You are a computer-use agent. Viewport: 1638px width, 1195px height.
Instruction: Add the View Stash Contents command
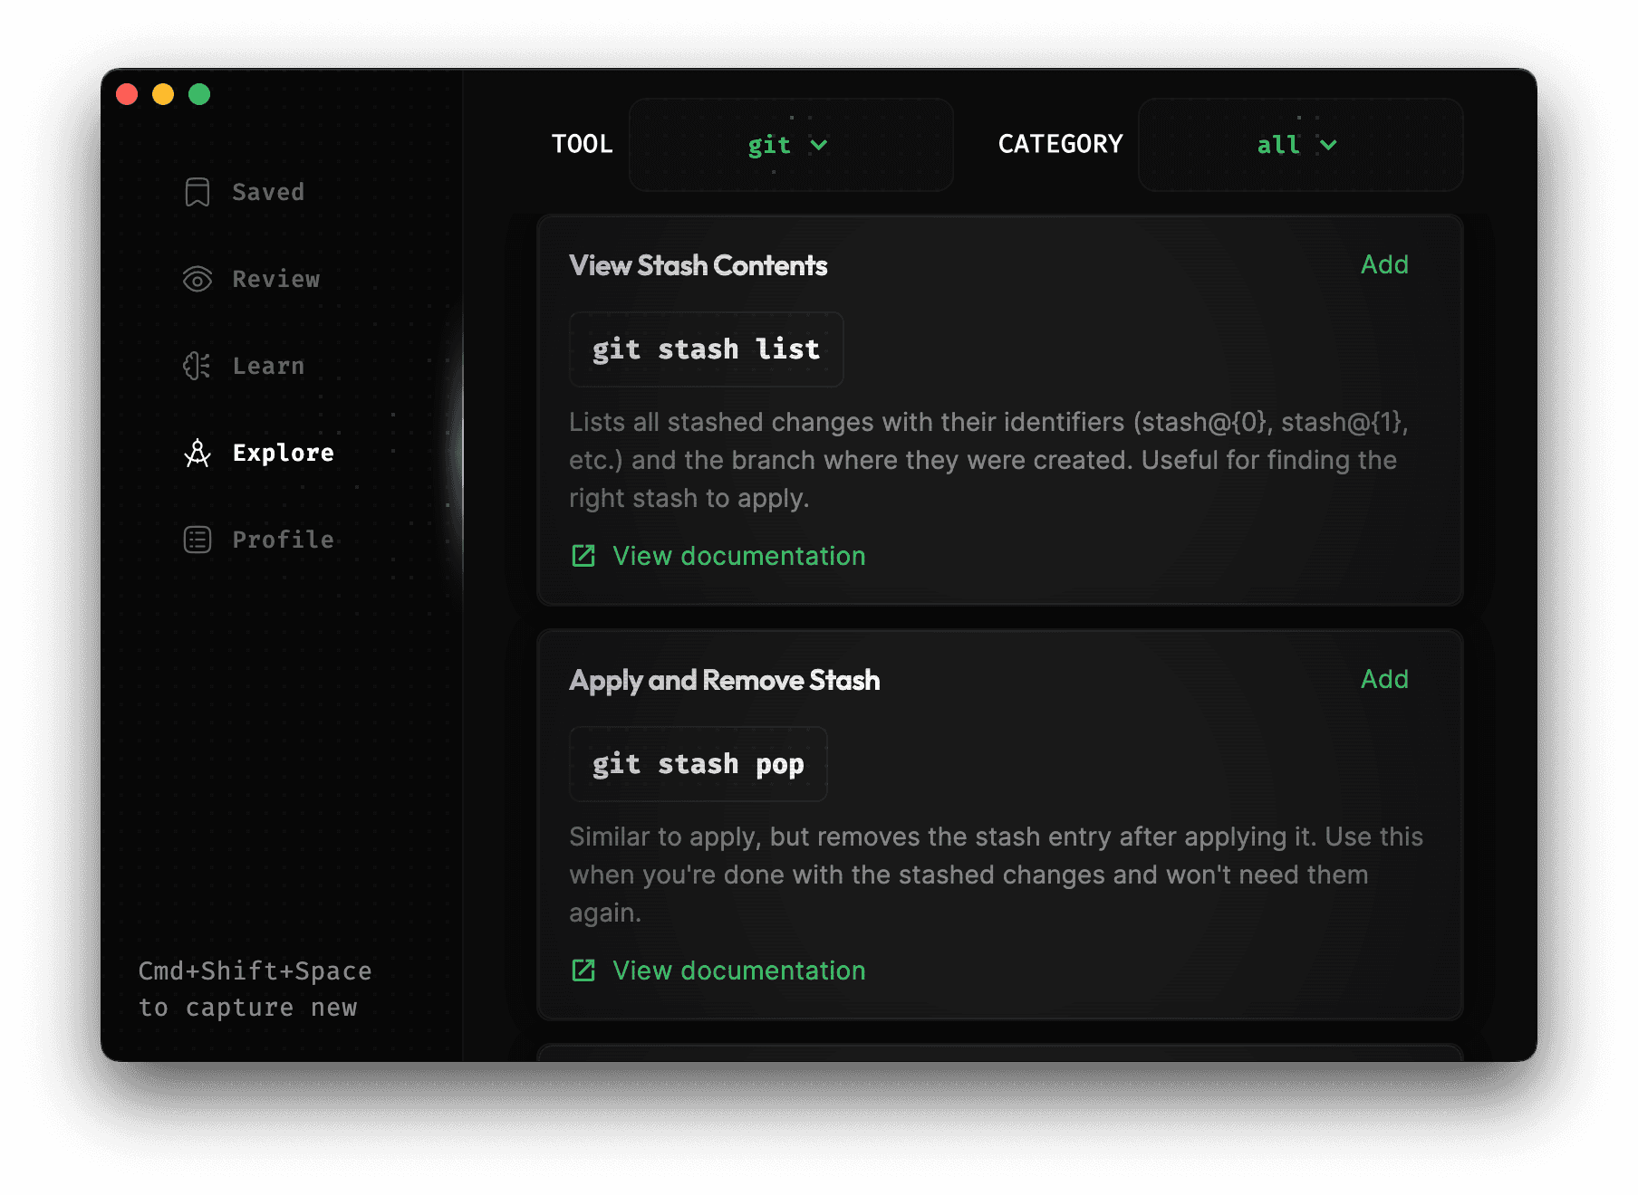click(1383, 264)
